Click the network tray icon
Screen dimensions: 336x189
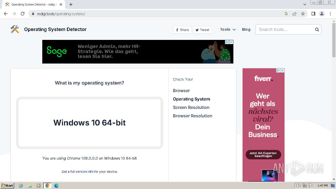click(x=305, y=186)
